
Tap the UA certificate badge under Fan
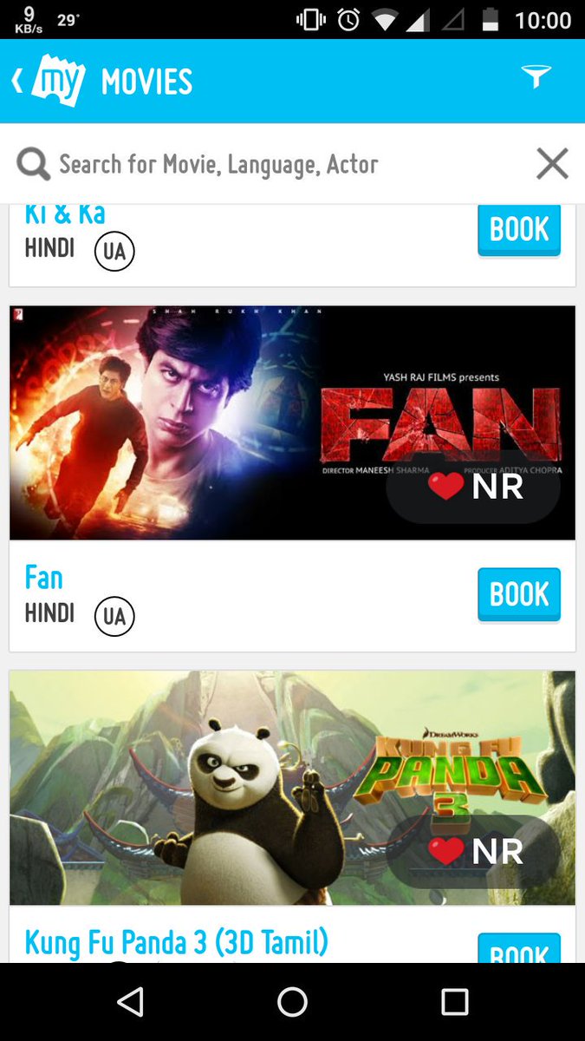click(x=114, y=616)
